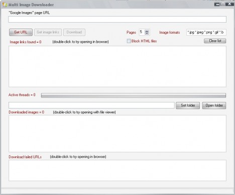Maximize the Multi Image Downloader window

[x=222, y=4]
